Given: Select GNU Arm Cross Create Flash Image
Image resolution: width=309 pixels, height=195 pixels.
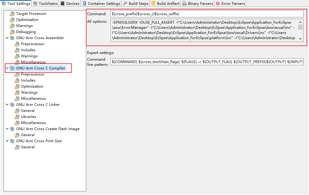Looking at the screenshot, I should (48, 129).
